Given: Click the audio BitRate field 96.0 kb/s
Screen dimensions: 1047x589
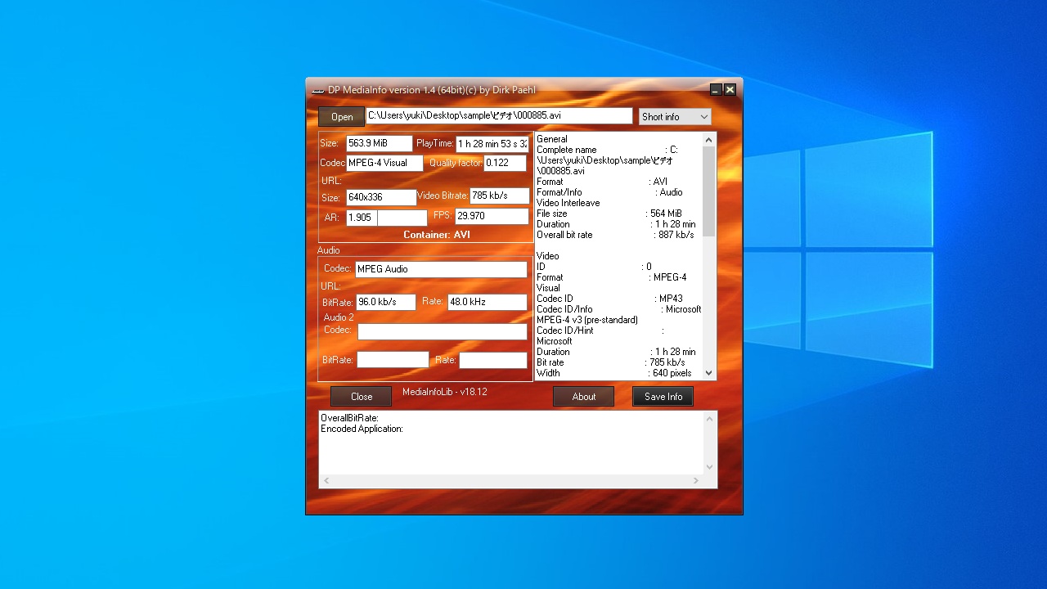Looking at the screenshot, I should click(386, 302).
